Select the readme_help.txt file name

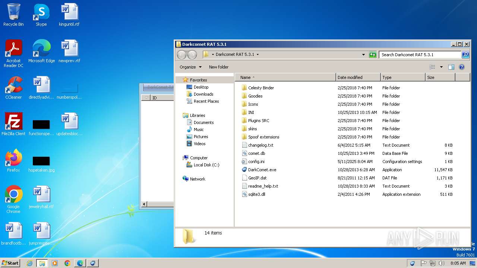263,186
